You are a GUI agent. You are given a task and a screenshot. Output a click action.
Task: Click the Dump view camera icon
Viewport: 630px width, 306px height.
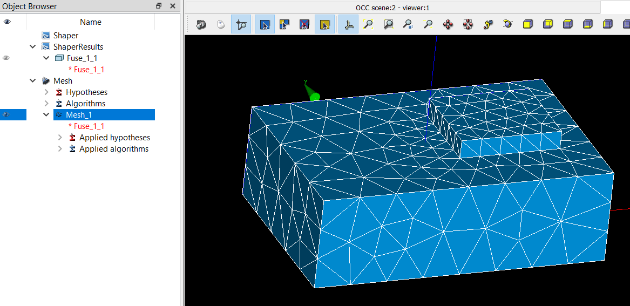tap(201, 24)
